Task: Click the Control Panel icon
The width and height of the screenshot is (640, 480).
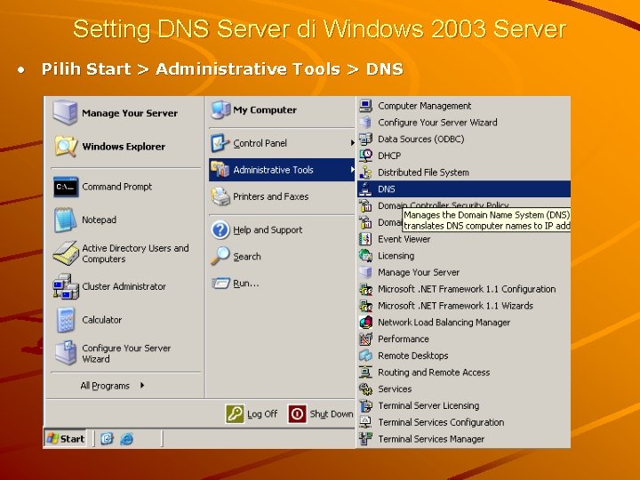Action: coord(220,143)
